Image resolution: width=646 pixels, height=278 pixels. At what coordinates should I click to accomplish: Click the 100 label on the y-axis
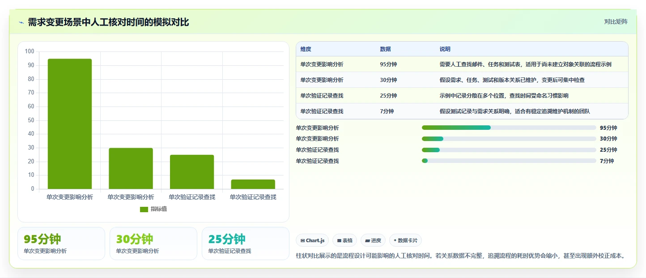click(30, 51)
